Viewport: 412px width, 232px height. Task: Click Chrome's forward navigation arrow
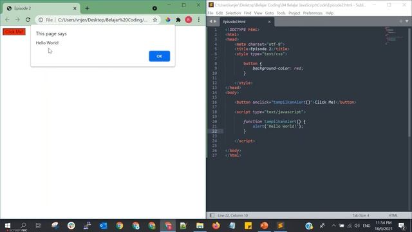(x=17, y=20)
